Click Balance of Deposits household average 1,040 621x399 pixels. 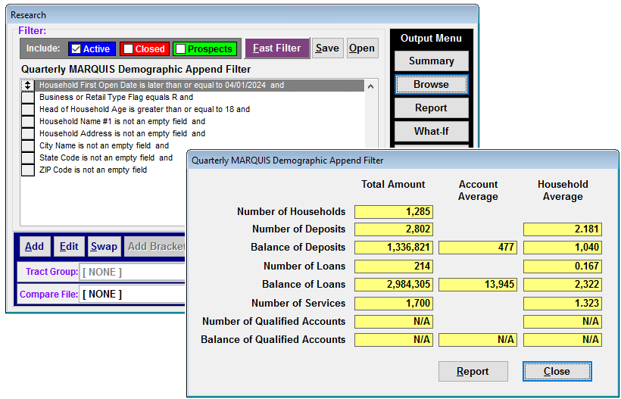[x=563, y=248]
